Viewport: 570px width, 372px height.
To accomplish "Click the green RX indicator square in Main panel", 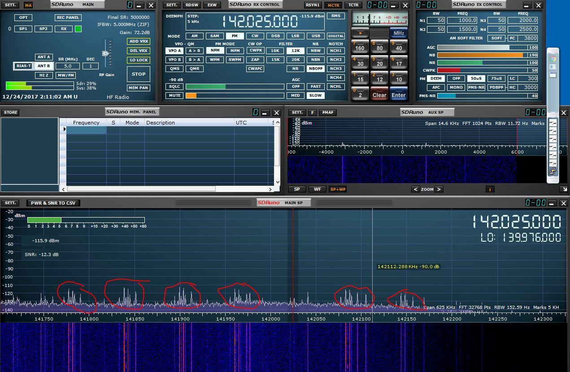I will point(78,29).
